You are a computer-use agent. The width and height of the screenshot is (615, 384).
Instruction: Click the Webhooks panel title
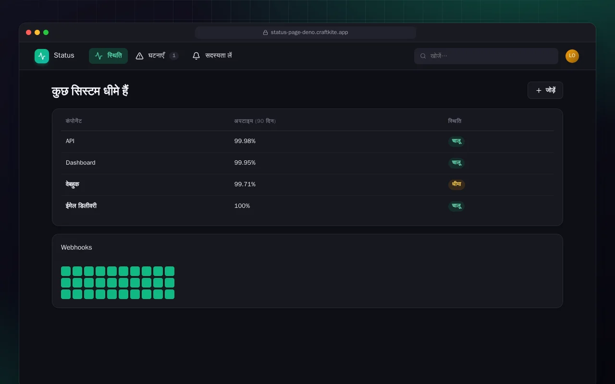pyautogui.click(x=76, y=248)
